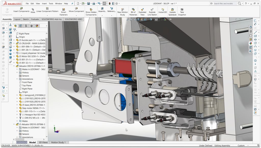
Task: Click Show Hidden Components
Action: (x=91, y=12)
